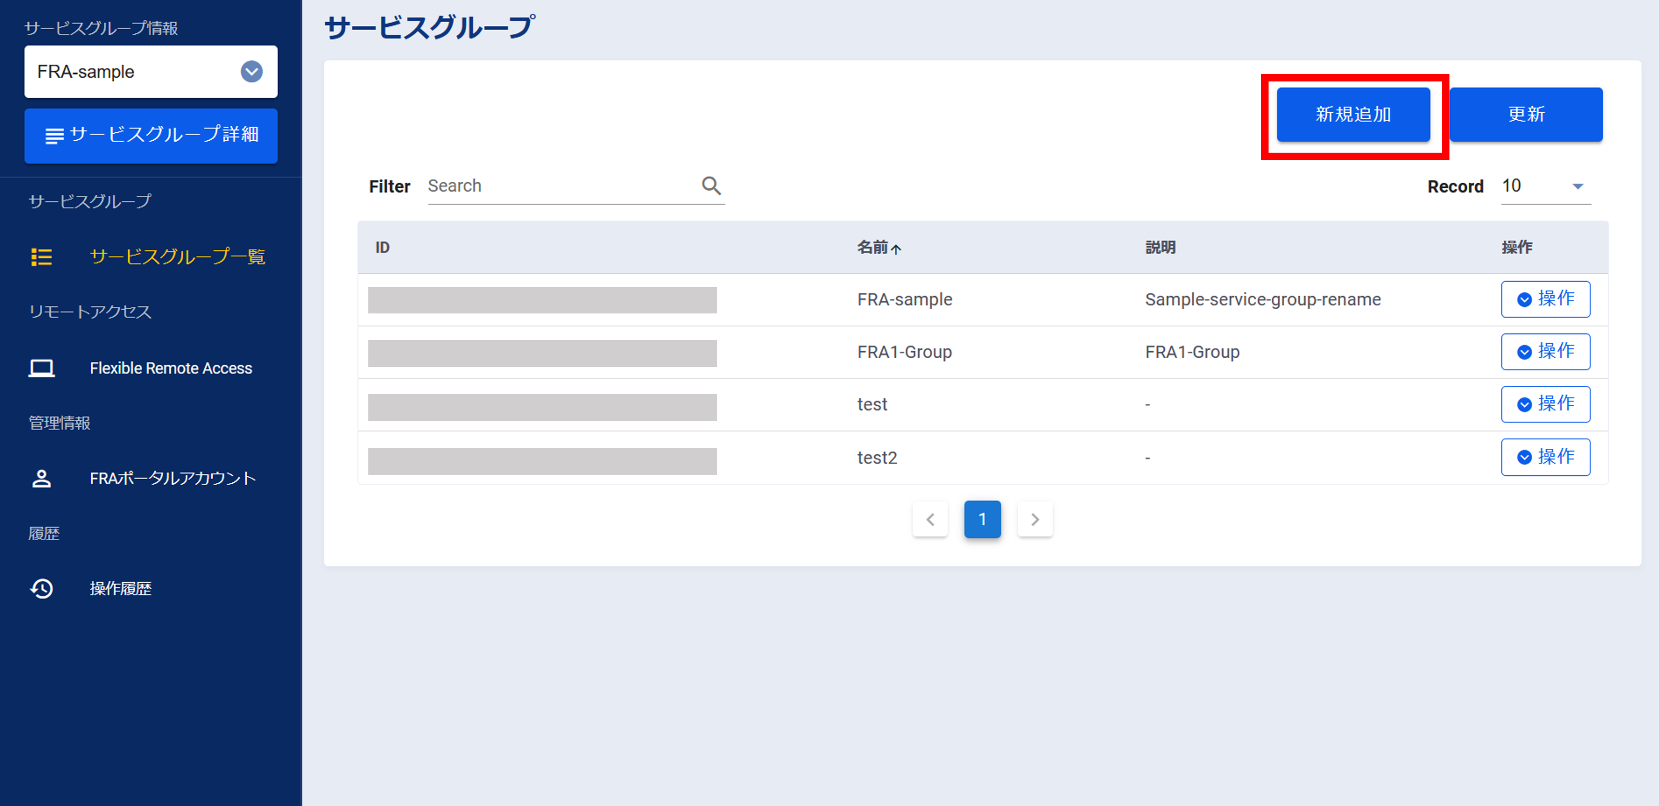Go to previous page with left chevron
1659x806 pixels.
(929, 519)
